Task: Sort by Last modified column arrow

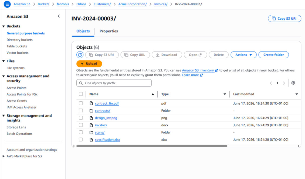Action: point(297,94)
